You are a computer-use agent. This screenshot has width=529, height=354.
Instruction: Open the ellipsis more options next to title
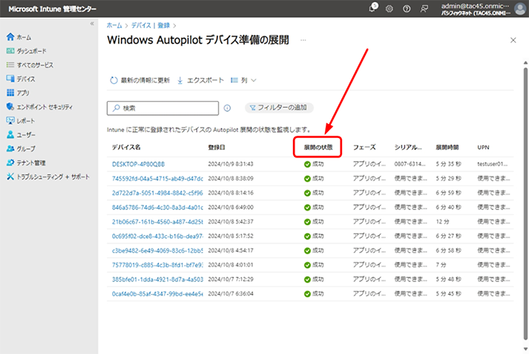click(303, 40)
